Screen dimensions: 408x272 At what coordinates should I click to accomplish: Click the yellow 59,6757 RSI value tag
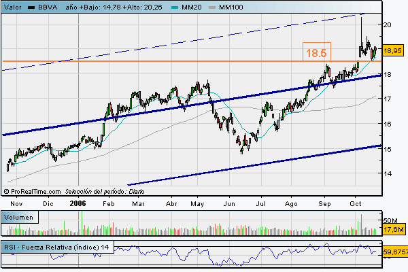click(395, 252)
